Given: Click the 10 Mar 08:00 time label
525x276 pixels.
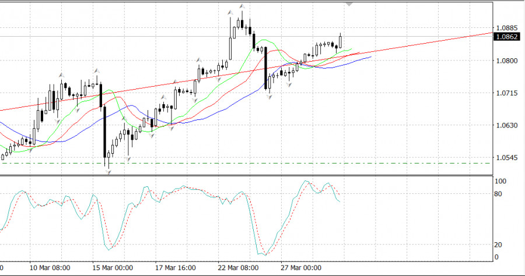Looking at the screenshot, I should (x=50, y=268).
